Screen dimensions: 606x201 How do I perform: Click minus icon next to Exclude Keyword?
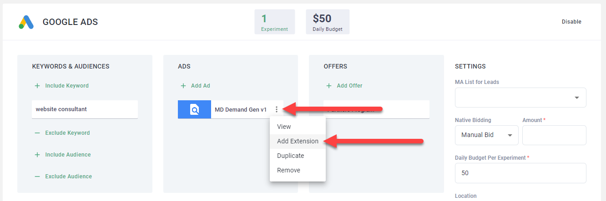point(37,133)
